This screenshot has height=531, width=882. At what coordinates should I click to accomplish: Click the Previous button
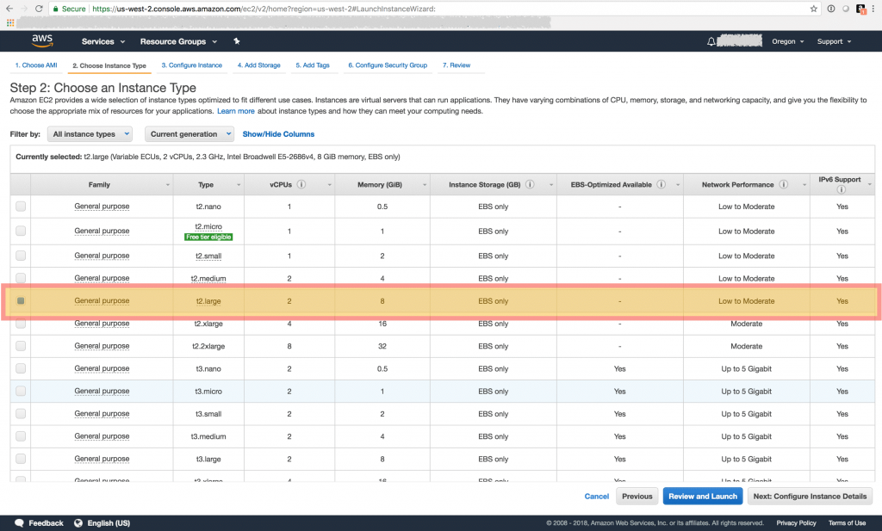click(x=637, y=497)
